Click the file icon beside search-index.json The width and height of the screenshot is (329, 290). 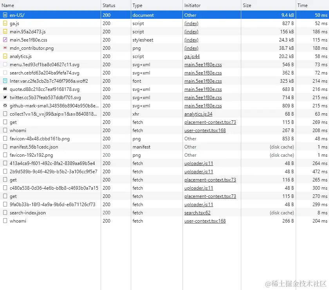pos(5,212)
